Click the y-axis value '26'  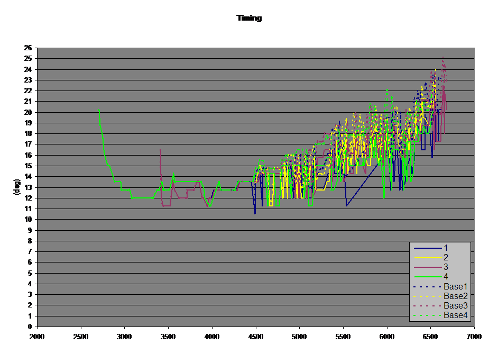pyautogui.click(x=28, y=48)
